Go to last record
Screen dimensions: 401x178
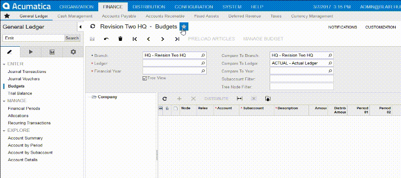point(177,39)
